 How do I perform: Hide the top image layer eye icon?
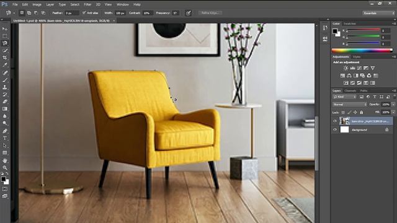335,121
